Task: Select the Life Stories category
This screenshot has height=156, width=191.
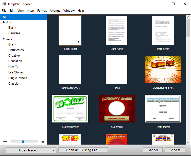Action: [16, 72]
